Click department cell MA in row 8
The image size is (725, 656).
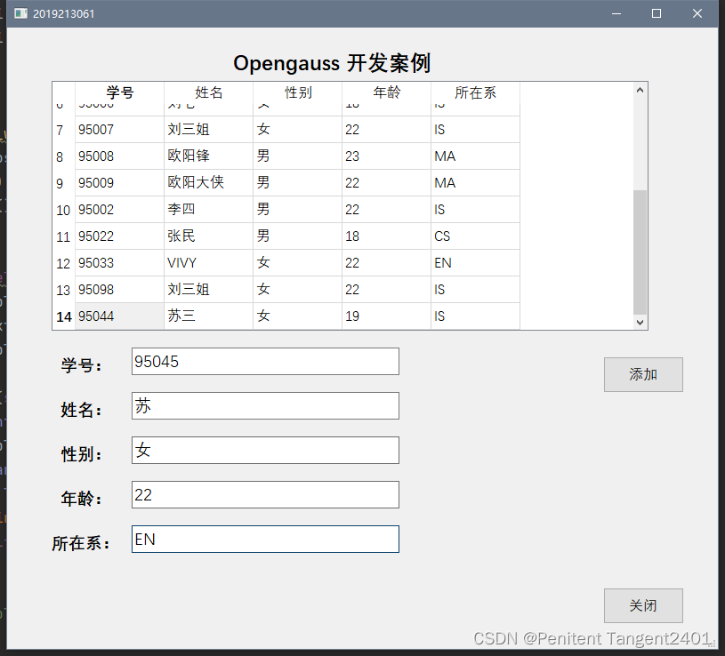coord(475,156)
